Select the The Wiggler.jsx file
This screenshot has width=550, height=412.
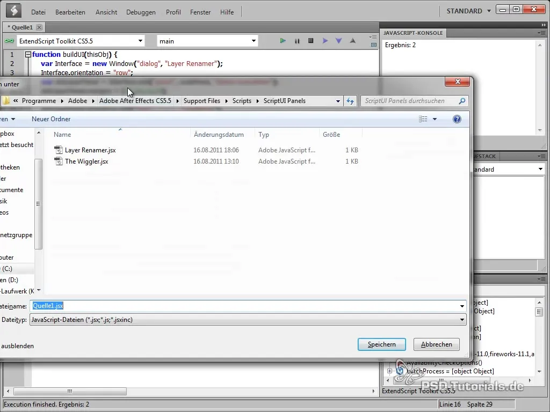tap(86, 161)
